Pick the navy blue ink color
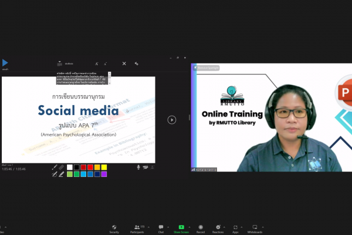Image resolution: width=352 pixels, height=235 pixels. pos(97,174)
